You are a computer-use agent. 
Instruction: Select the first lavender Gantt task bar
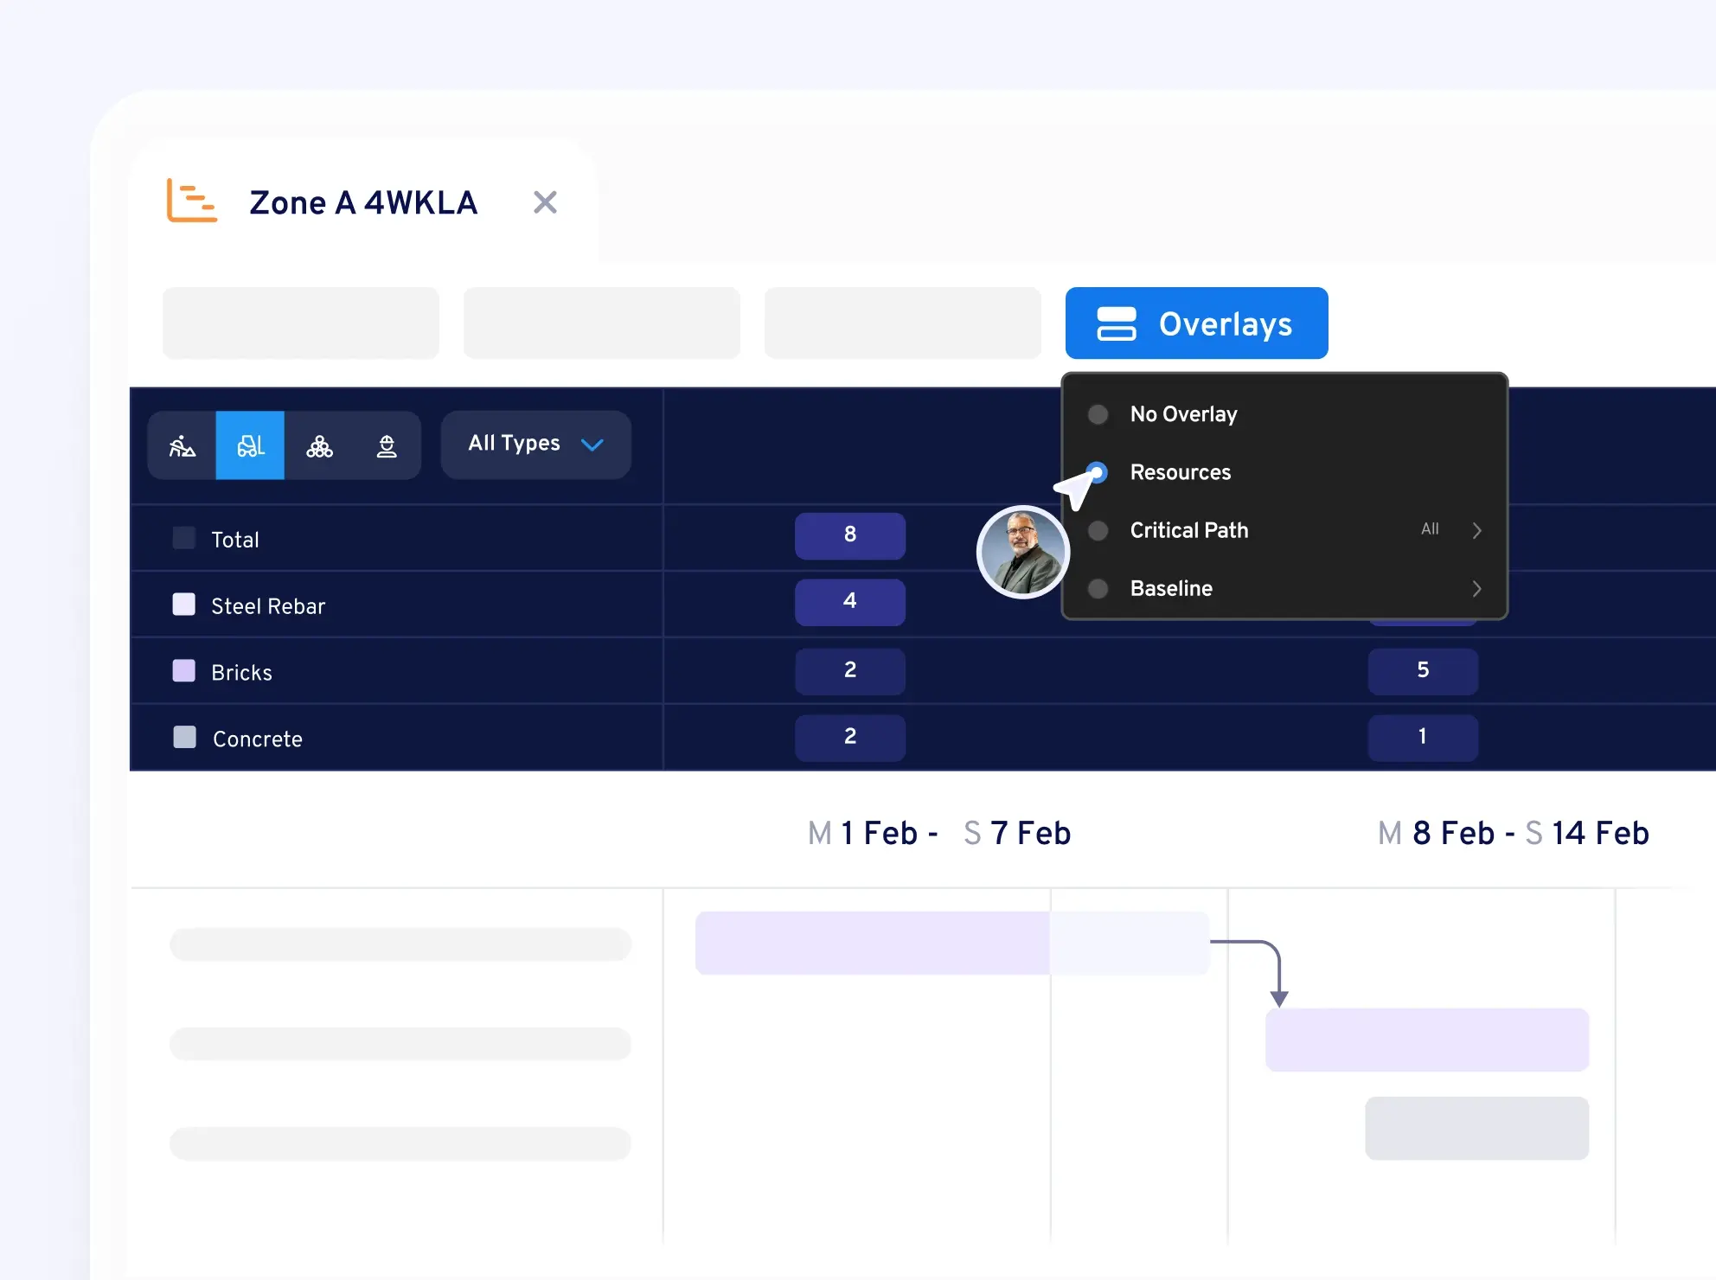tap(952, 943)
